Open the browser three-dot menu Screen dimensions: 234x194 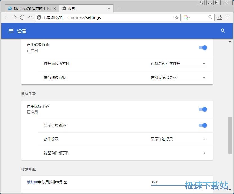coord(228,17)
